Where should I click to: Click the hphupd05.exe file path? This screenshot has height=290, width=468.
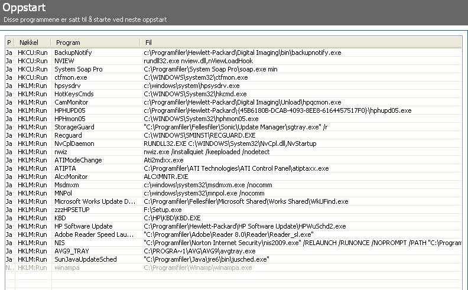(278, 110)
